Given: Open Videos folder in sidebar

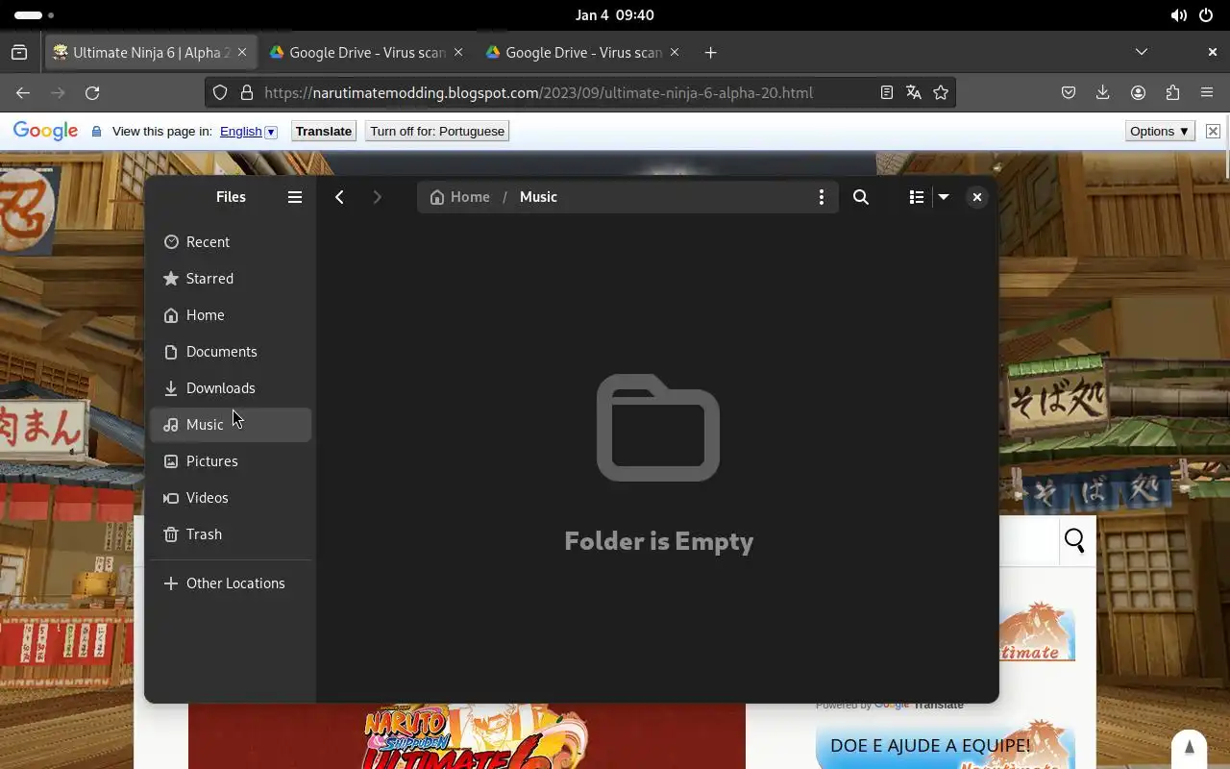Looking at the screenshot, I should coord(231,498).
